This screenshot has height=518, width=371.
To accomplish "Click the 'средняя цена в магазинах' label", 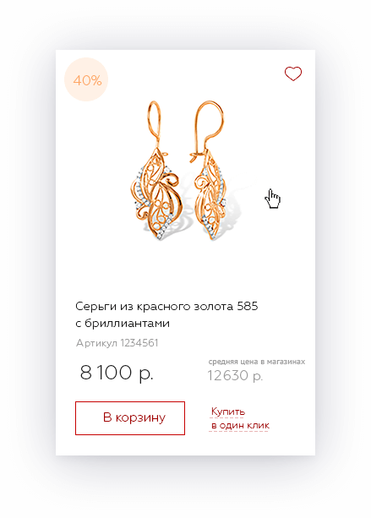I will coord(257,362).
